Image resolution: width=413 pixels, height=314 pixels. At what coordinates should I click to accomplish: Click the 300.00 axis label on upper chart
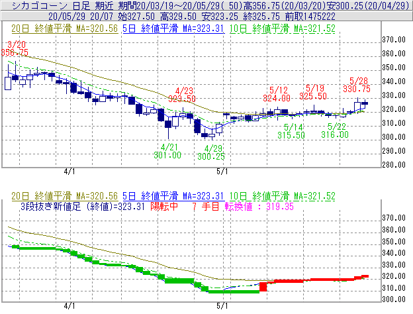coord(394,137)
